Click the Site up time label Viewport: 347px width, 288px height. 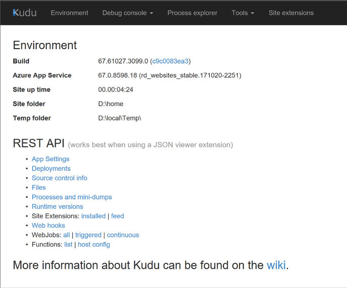(x=32, y=90)
